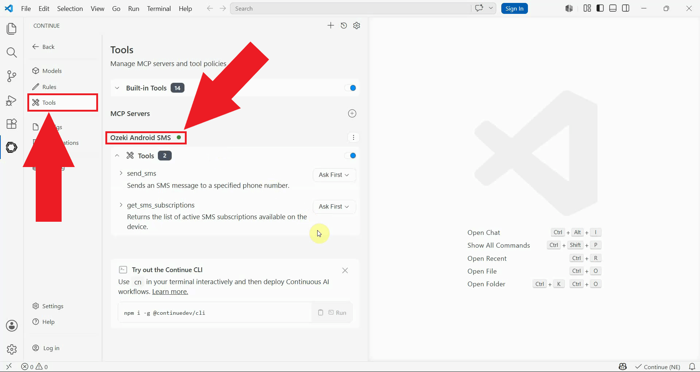The height and width of the screenshot is (372, 700).
Task: Click the command center Search field
Action: [x=350, y=8]
